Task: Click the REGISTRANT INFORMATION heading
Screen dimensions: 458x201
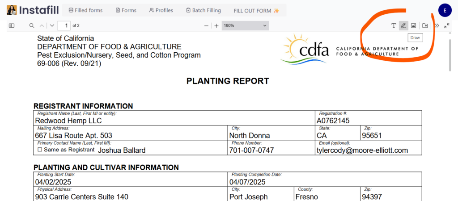Action: (83, 106)
